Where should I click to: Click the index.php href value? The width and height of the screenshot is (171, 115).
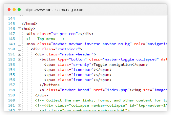117,90
